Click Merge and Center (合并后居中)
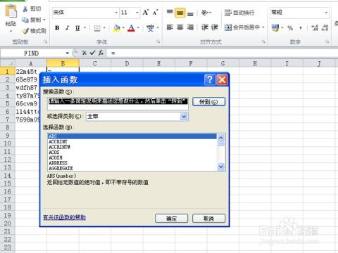Screen dimensions: 338x253 pyautogui.click(x=242, y=27)
